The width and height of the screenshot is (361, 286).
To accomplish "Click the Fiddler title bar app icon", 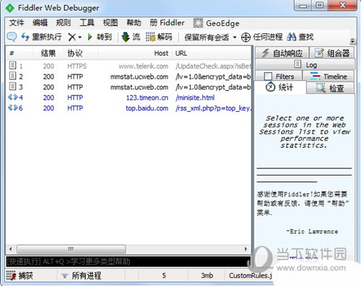I will click(x=10, y=8).
